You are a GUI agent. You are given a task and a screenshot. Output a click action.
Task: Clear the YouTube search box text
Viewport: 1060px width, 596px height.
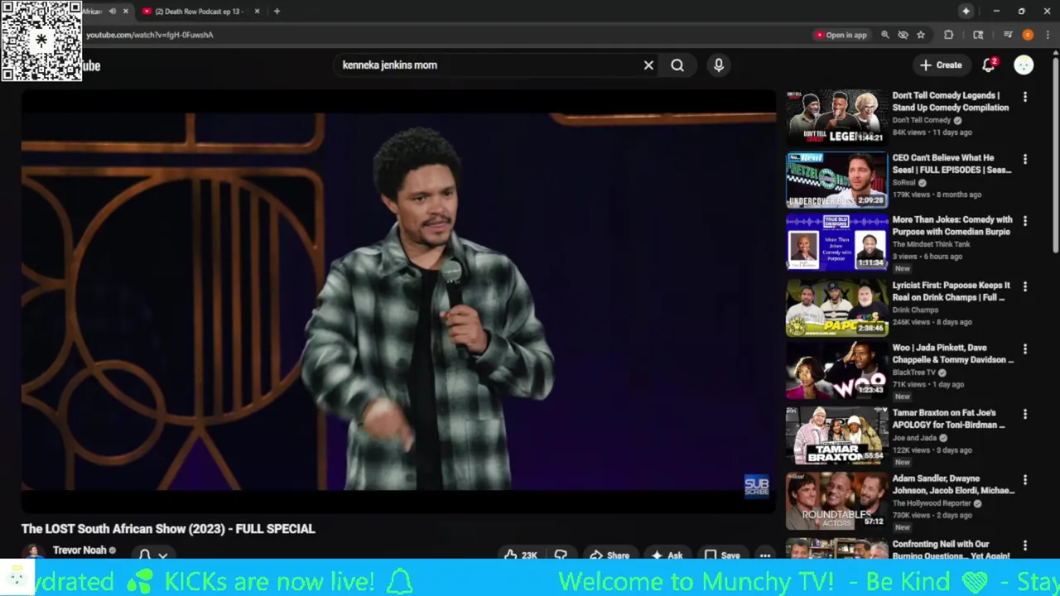click(x=648, y=65)
